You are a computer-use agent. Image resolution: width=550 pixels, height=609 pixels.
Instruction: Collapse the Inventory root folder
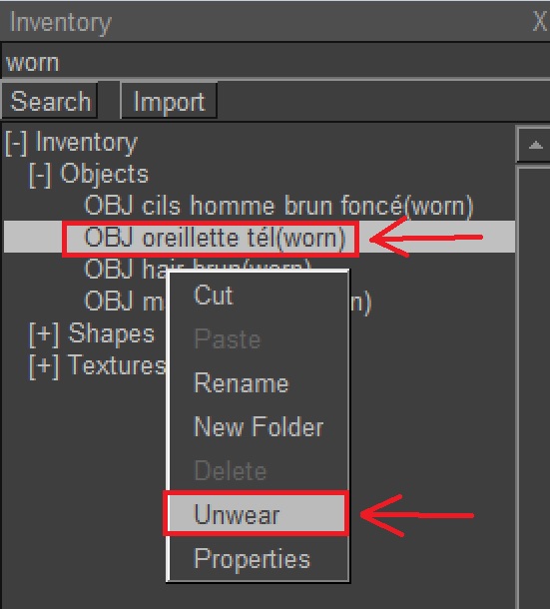point(16,144)
